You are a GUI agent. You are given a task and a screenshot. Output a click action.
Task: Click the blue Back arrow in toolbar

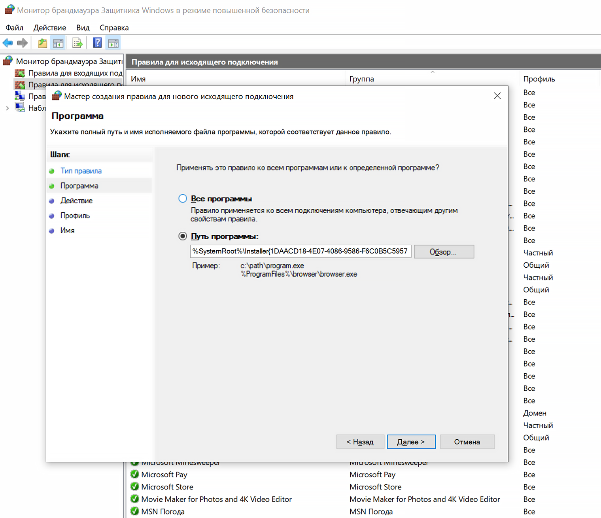[x=8, y=43]
